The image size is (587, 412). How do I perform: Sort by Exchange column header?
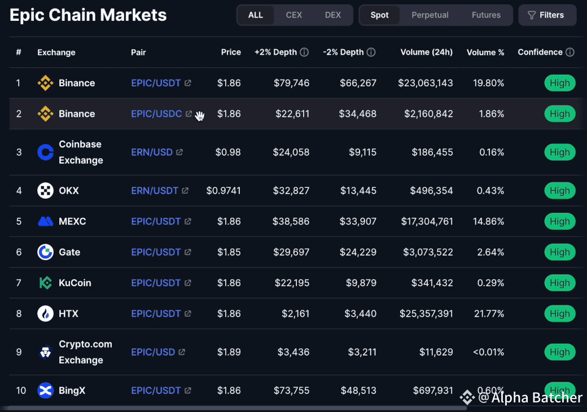coord(56,52)
